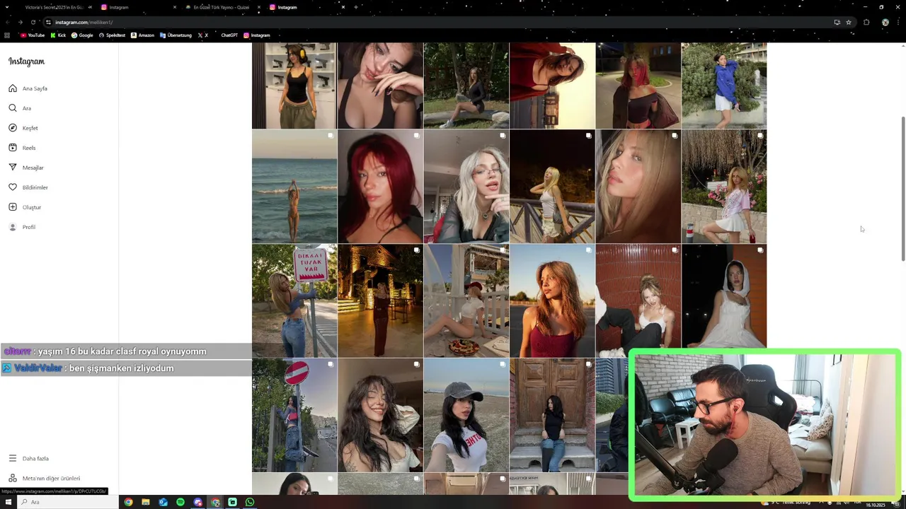Open the Google bookmark
This screenshot has height=509, width=906.
(x=82, y=35)
